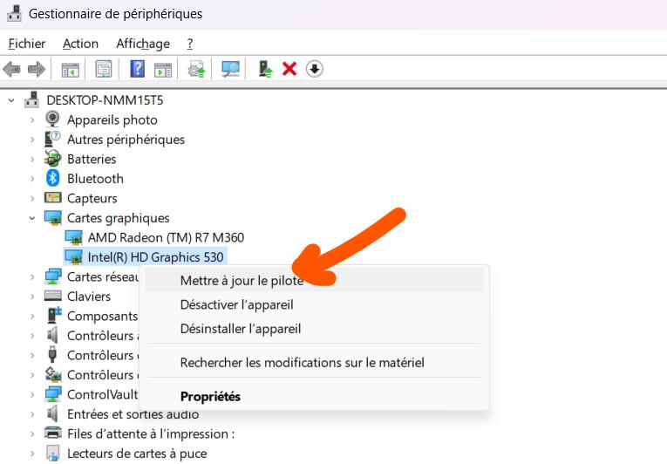Toggle the console tree pane icon
The image size is (667, 464).
click(x=71, y=70)
